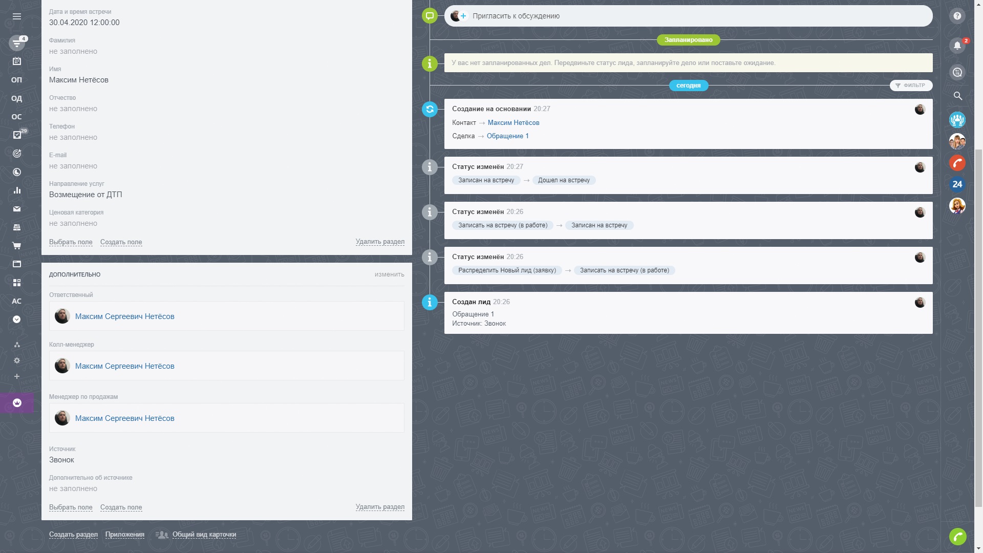Click the red phone icon in right panel

pyautogui.click(x=957, y=163)
